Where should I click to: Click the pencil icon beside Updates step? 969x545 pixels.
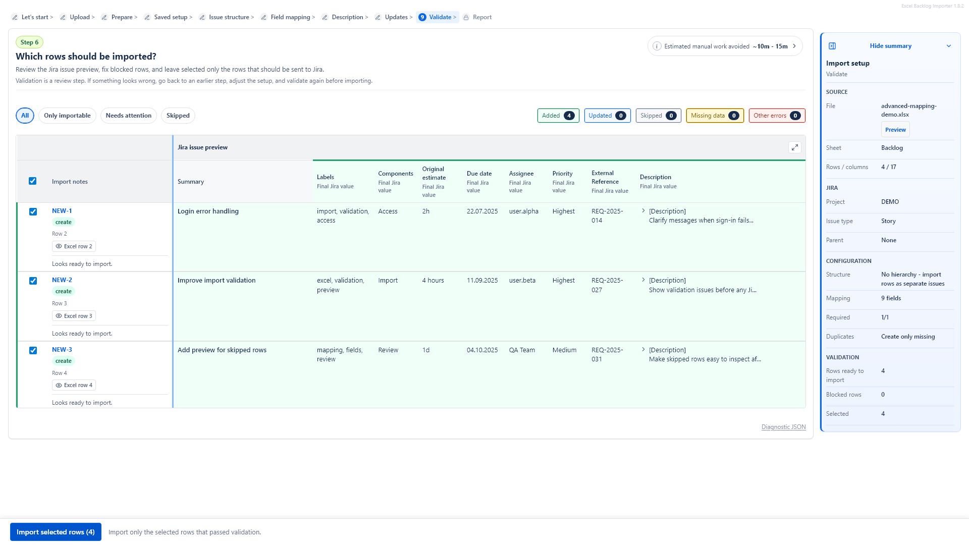[x=378, y=17]
